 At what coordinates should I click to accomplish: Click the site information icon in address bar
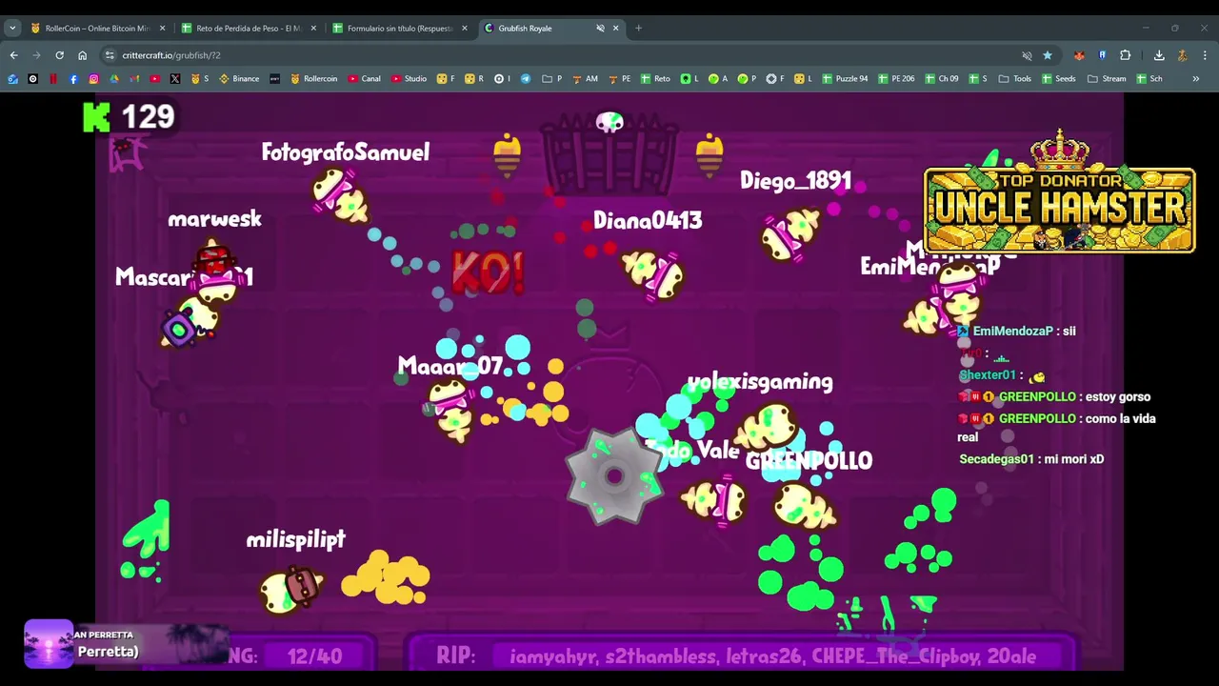pyautogui.click(x=110, y=55)
